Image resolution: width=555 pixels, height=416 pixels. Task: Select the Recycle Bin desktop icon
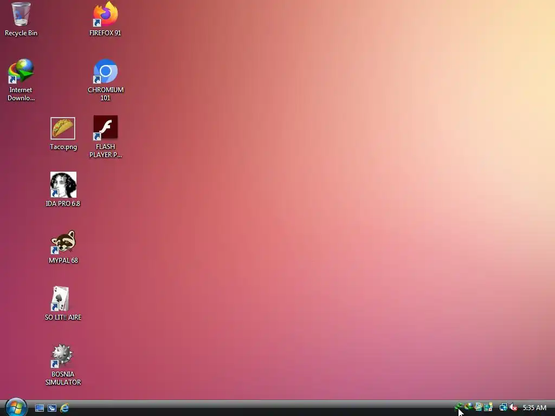21,19
